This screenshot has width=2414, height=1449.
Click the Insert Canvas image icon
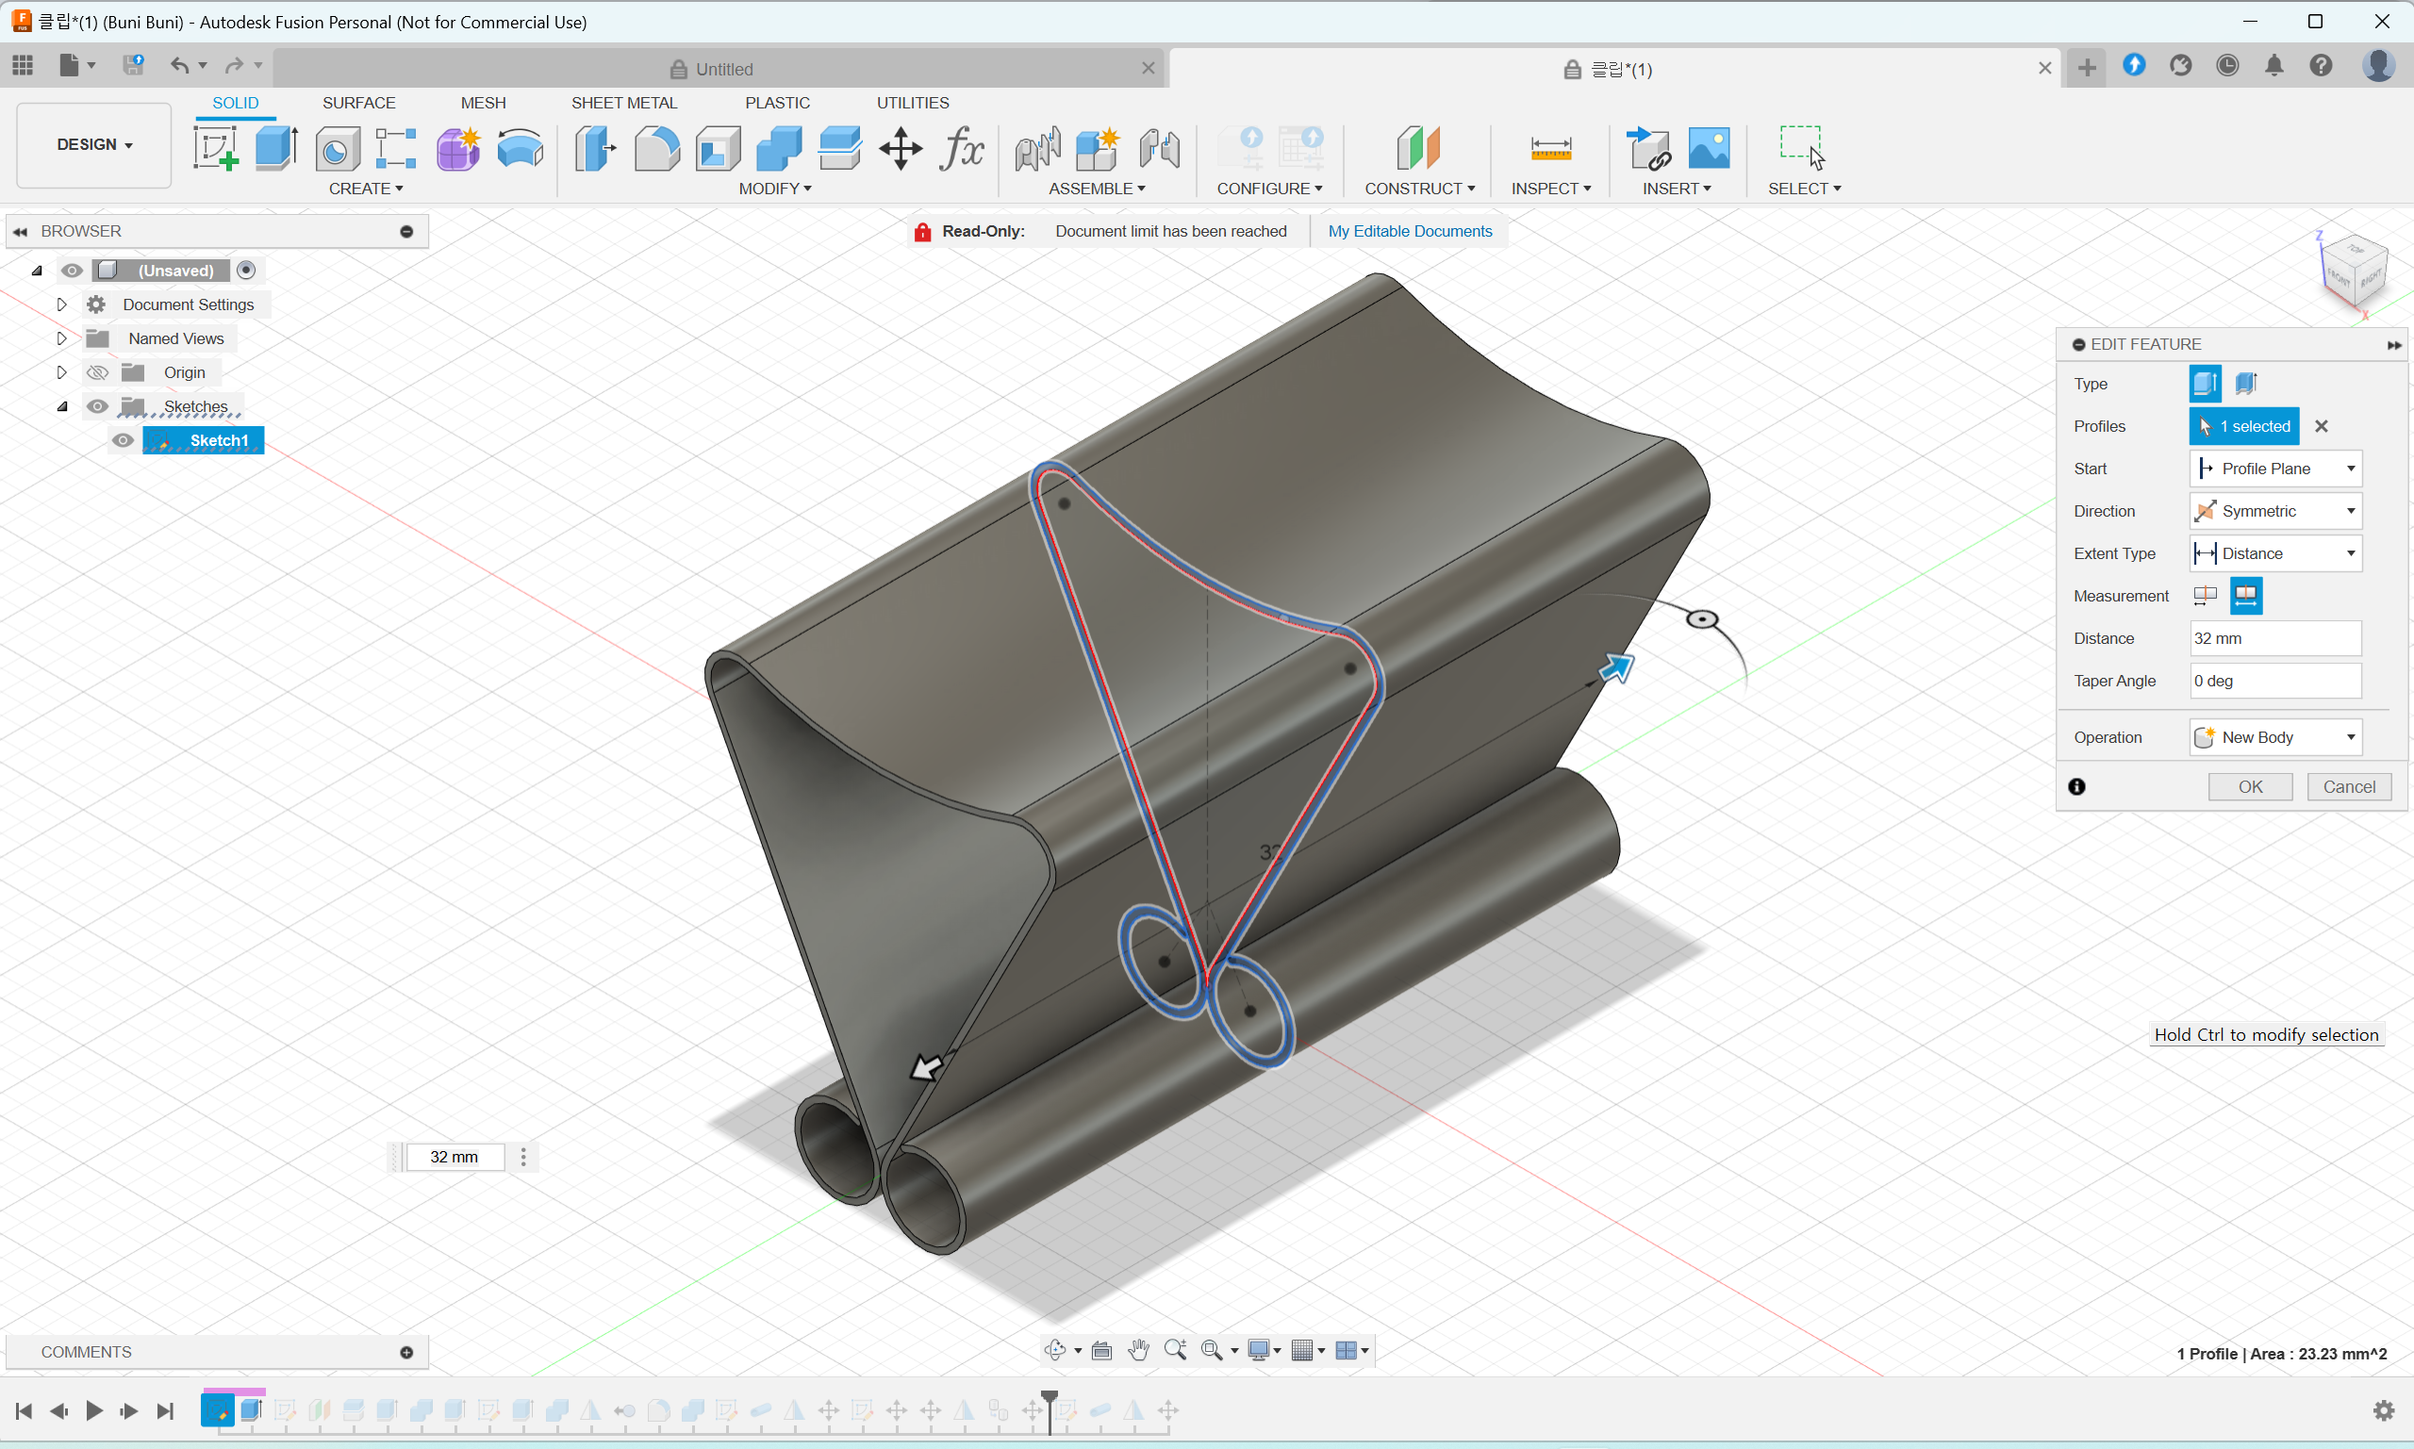(1708, 148)
